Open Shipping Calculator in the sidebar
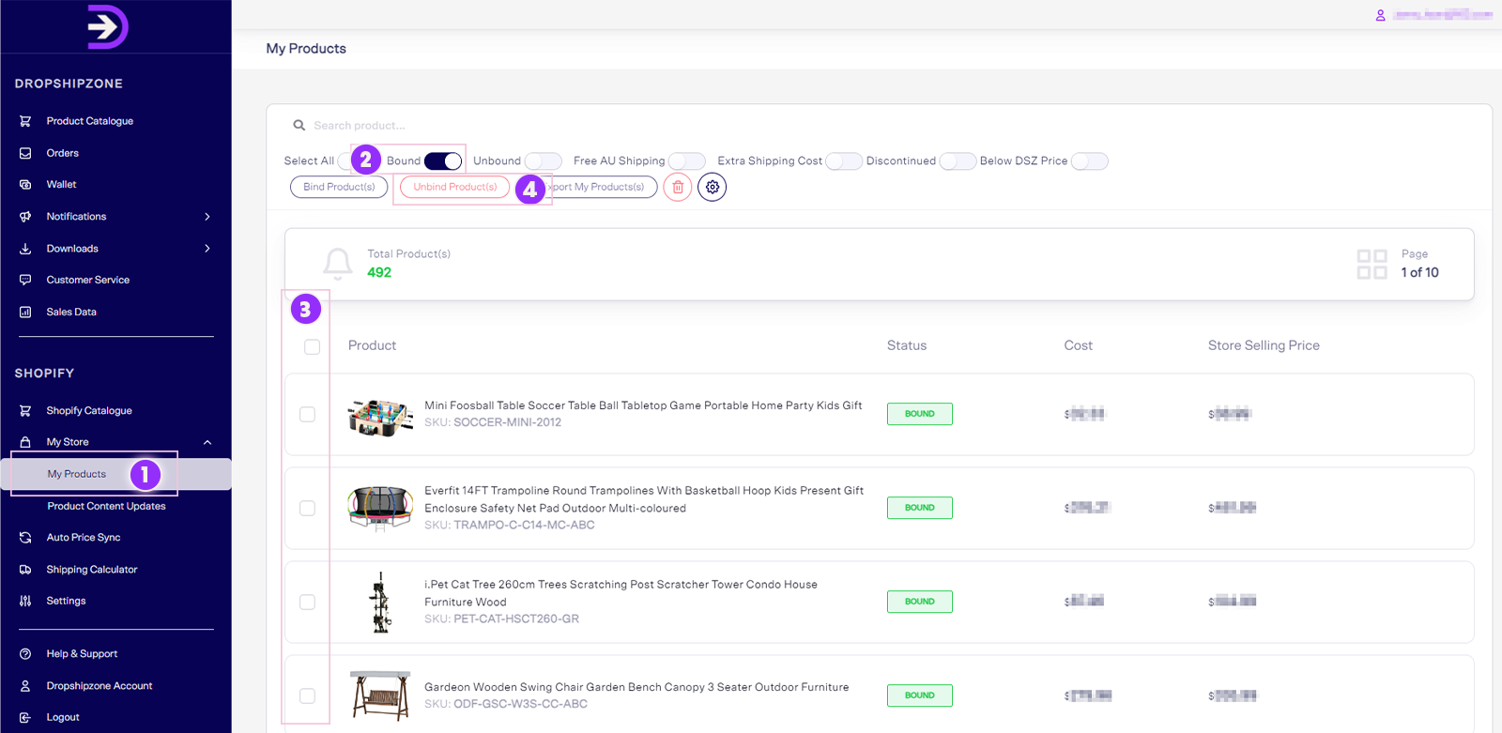Image resolution: width=1502 pixels, height=733 pixels. click(92, 570)
